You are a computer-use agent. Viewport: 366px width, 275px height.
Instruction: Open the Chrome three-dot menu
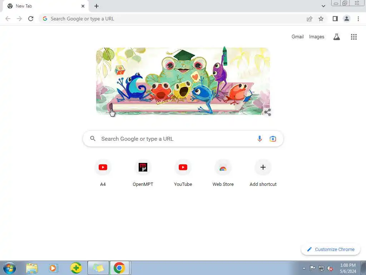pyautogui.click(x=358, y=19)
